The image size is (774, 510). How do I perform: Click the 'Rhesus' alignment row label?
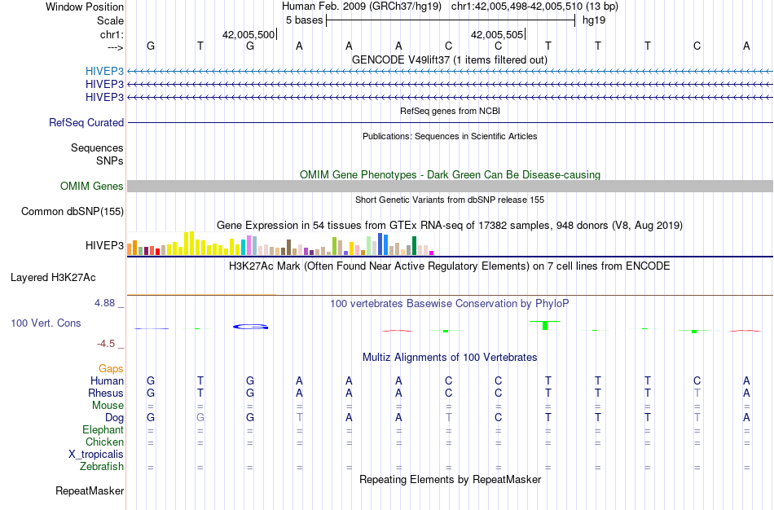tap(106, 393)
